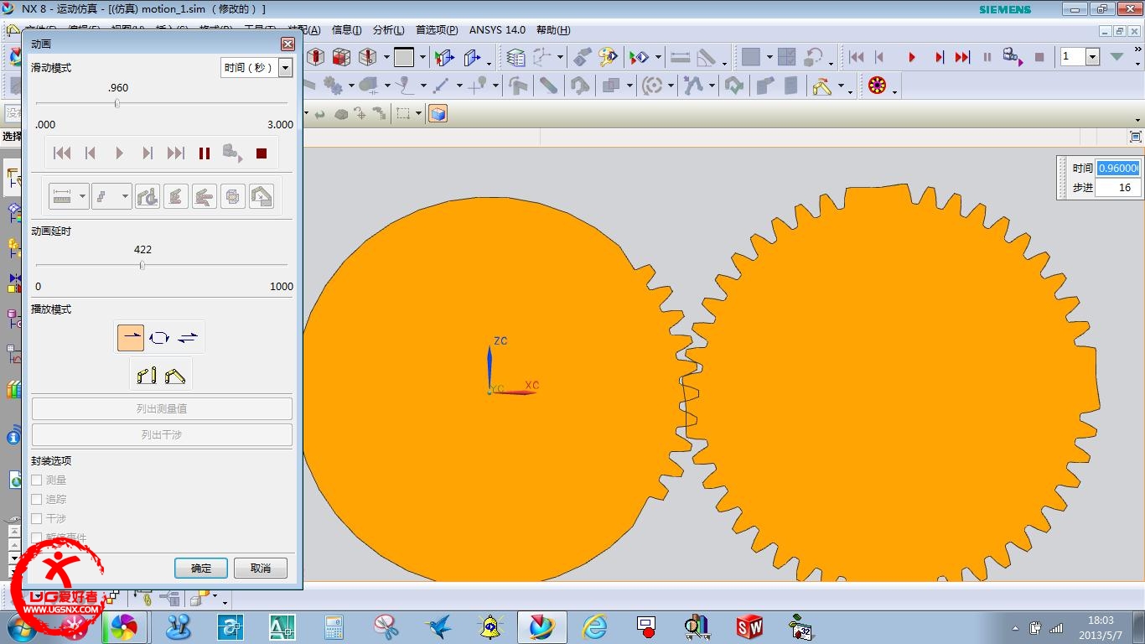Viewport: 1145px width, 644px height.
Task: Click red play button in main toolbar
Action: 912,58
